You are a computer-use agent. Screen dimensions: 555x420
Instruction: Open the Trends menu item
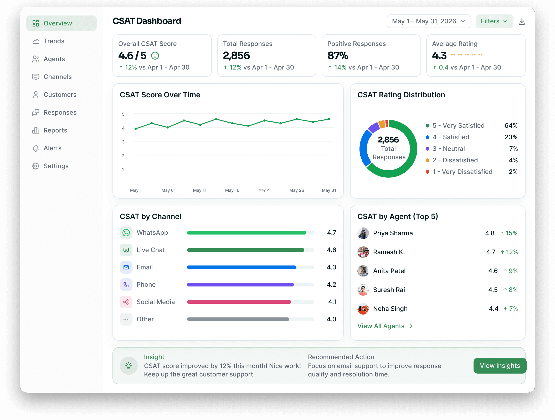tap(54, 41)
